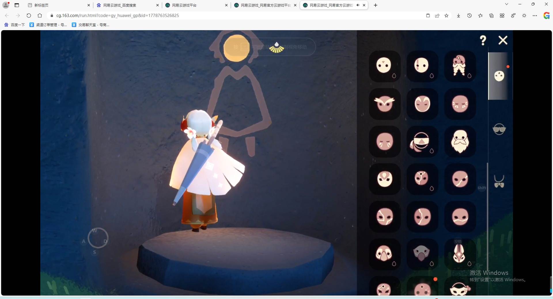This screenshot has height=299, width=553.
Task: Mute the playing tab's audio icon
Action: point(358,5)
